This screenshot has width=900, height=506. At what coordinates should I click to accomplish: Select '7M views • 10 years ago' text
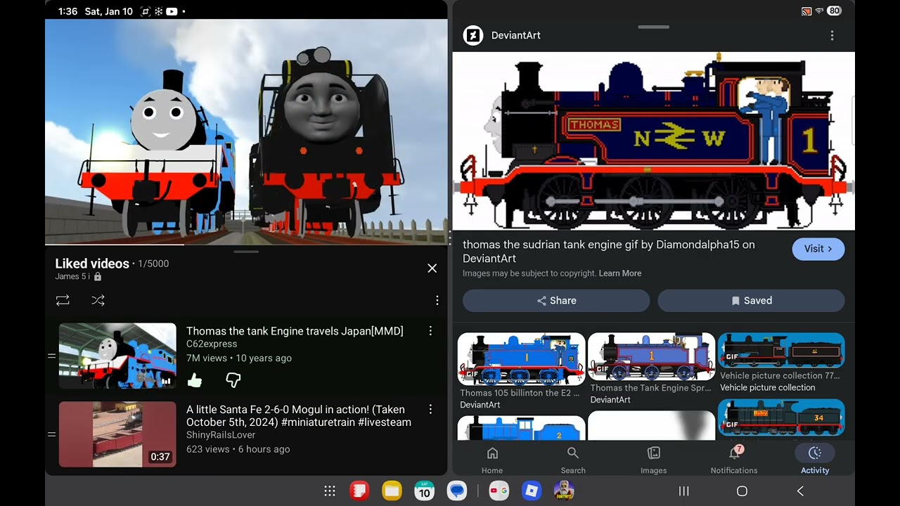[x=239, y=358]
